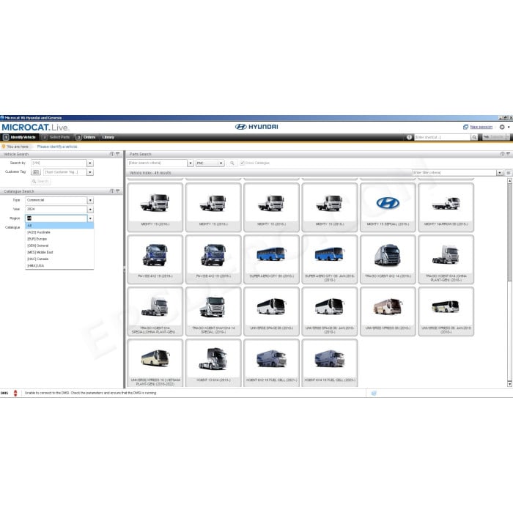513x513 pixels.
Task: Click the Enter filter criteria field
Action: tap(454, 173)
